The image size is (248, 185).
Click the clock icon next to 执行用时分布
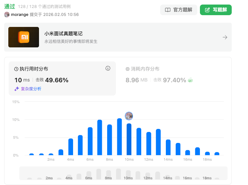tap(16, 69)
